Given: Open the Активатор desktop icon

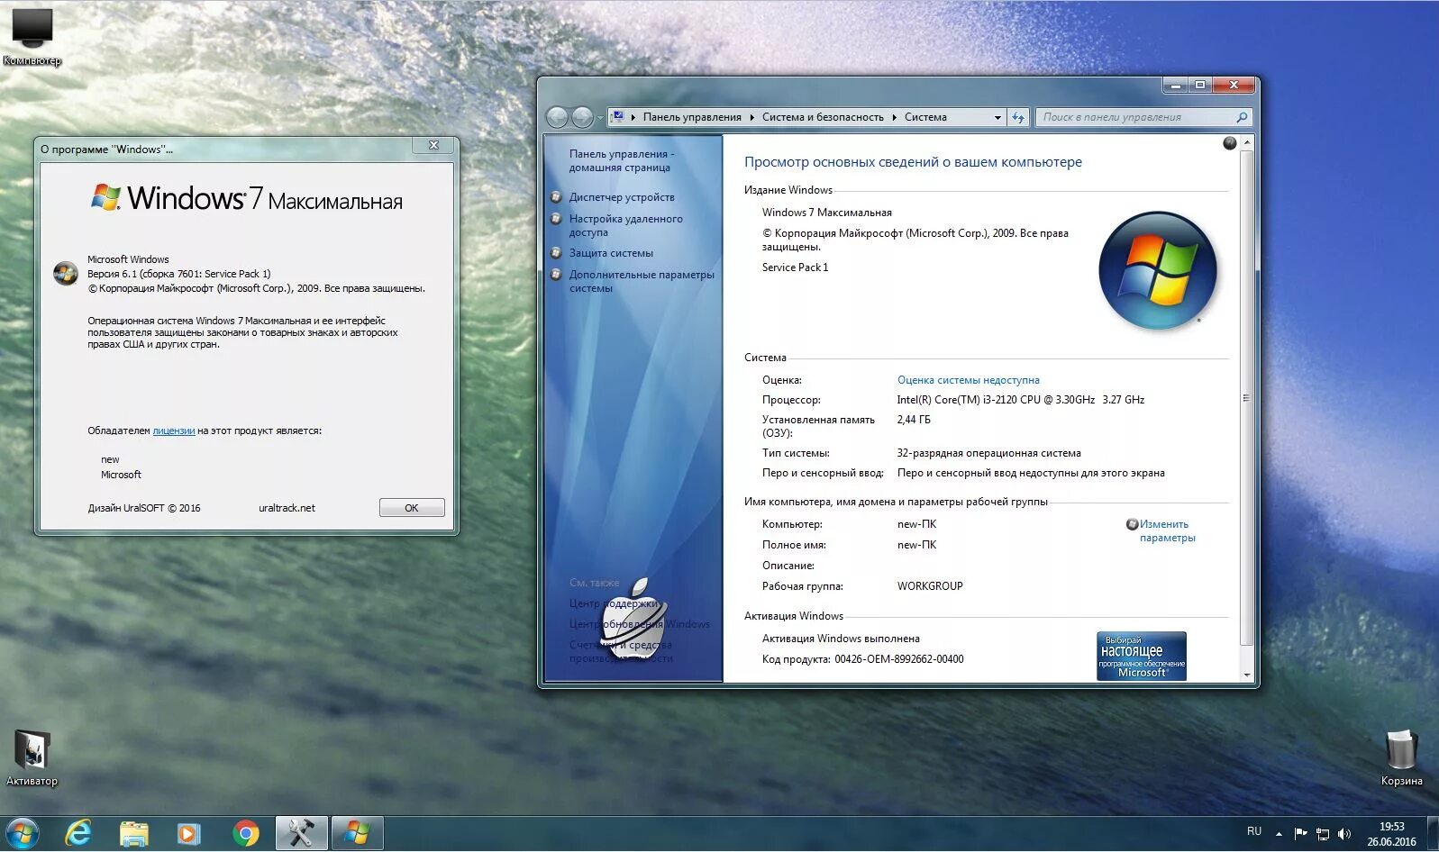Looking at the screenshot, I should tap(32, 757).
